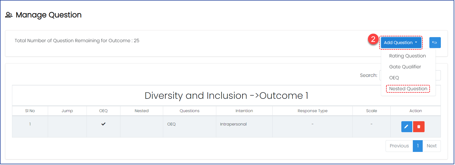
Task: Sort by the Sl No column header
Action: 30,111
